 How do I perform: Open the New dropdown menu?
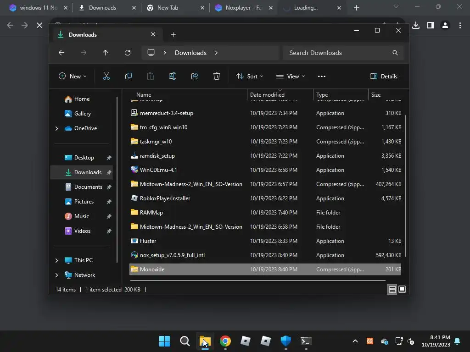click(73, 77)
